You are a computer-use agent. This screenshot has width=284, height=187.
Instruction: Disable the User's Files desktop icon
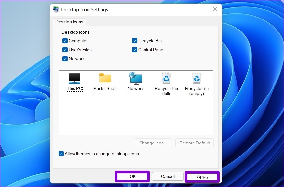click(x=65, y=50)
